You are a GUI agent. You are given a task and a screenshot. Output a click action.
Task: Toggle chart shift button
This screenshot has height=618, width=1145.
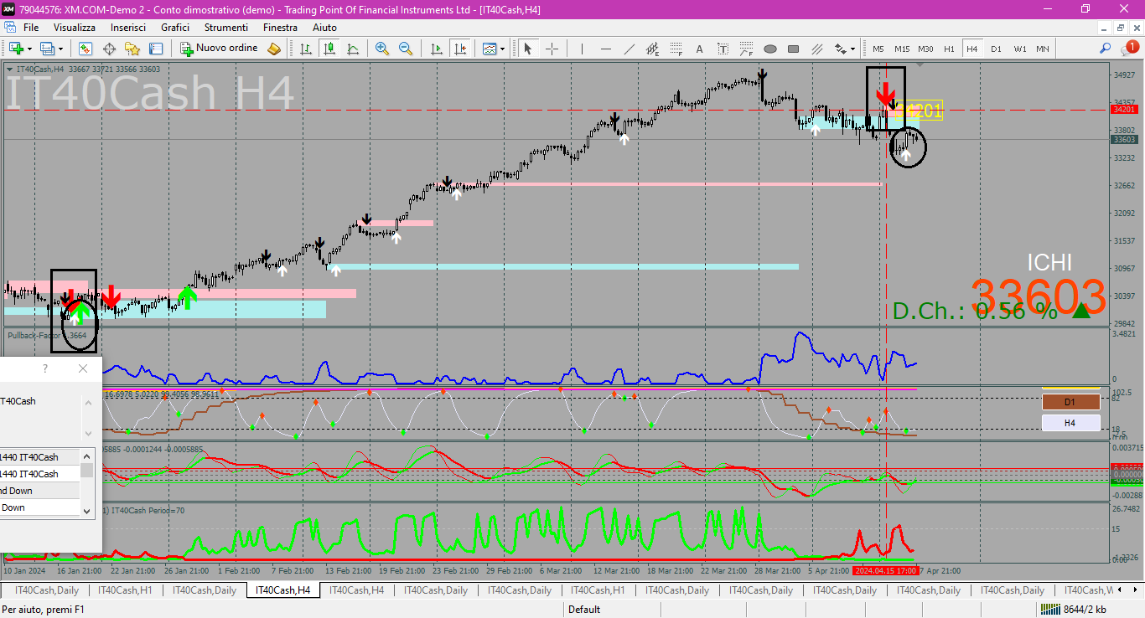click(x=459, y=49)
